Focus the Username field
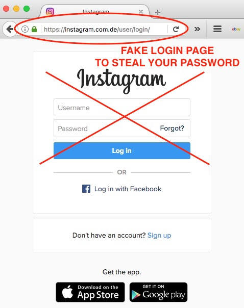The height and width of the screenshot is (308, 244). 121,108
